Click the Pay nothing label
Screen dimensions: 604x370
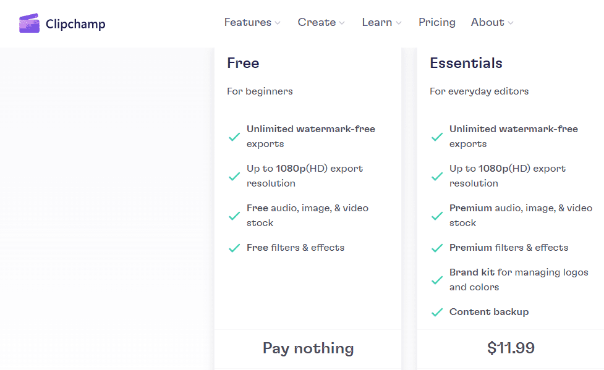point(308,348)
